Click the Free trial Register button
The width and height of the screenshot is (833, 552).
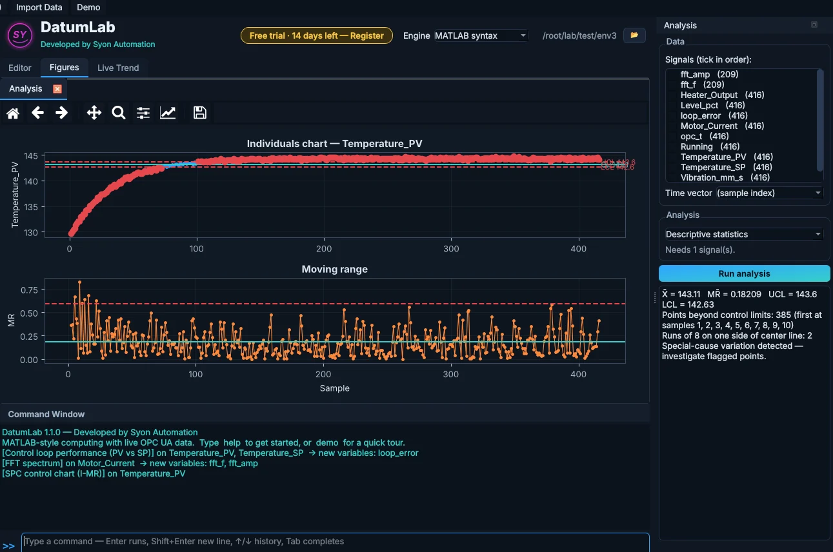click(x=317, y=35)
